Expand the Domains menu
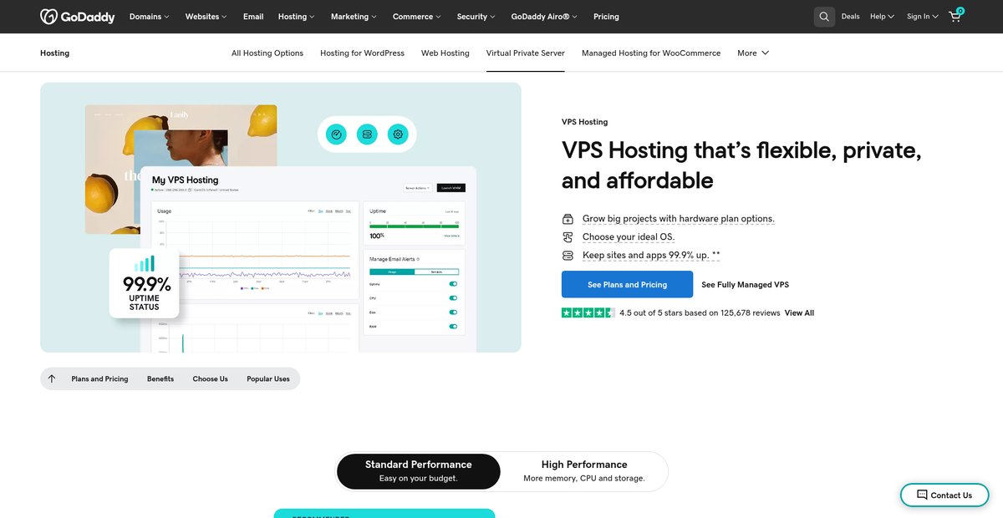Screen dimensions: 1003x518 tap(149, 17)
